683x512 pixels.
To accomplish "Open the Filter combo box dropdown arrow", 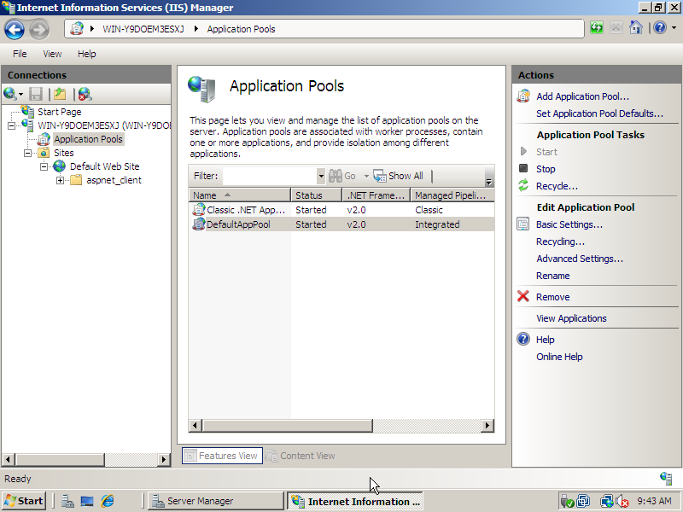I will [321, 176].
